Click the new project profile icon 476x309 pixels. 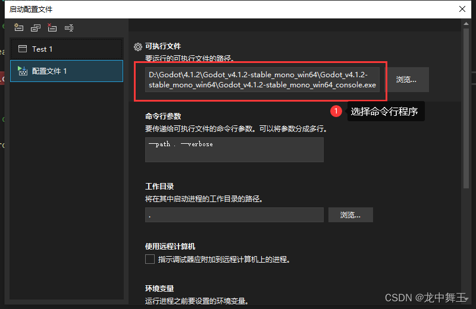click(19, 27)
